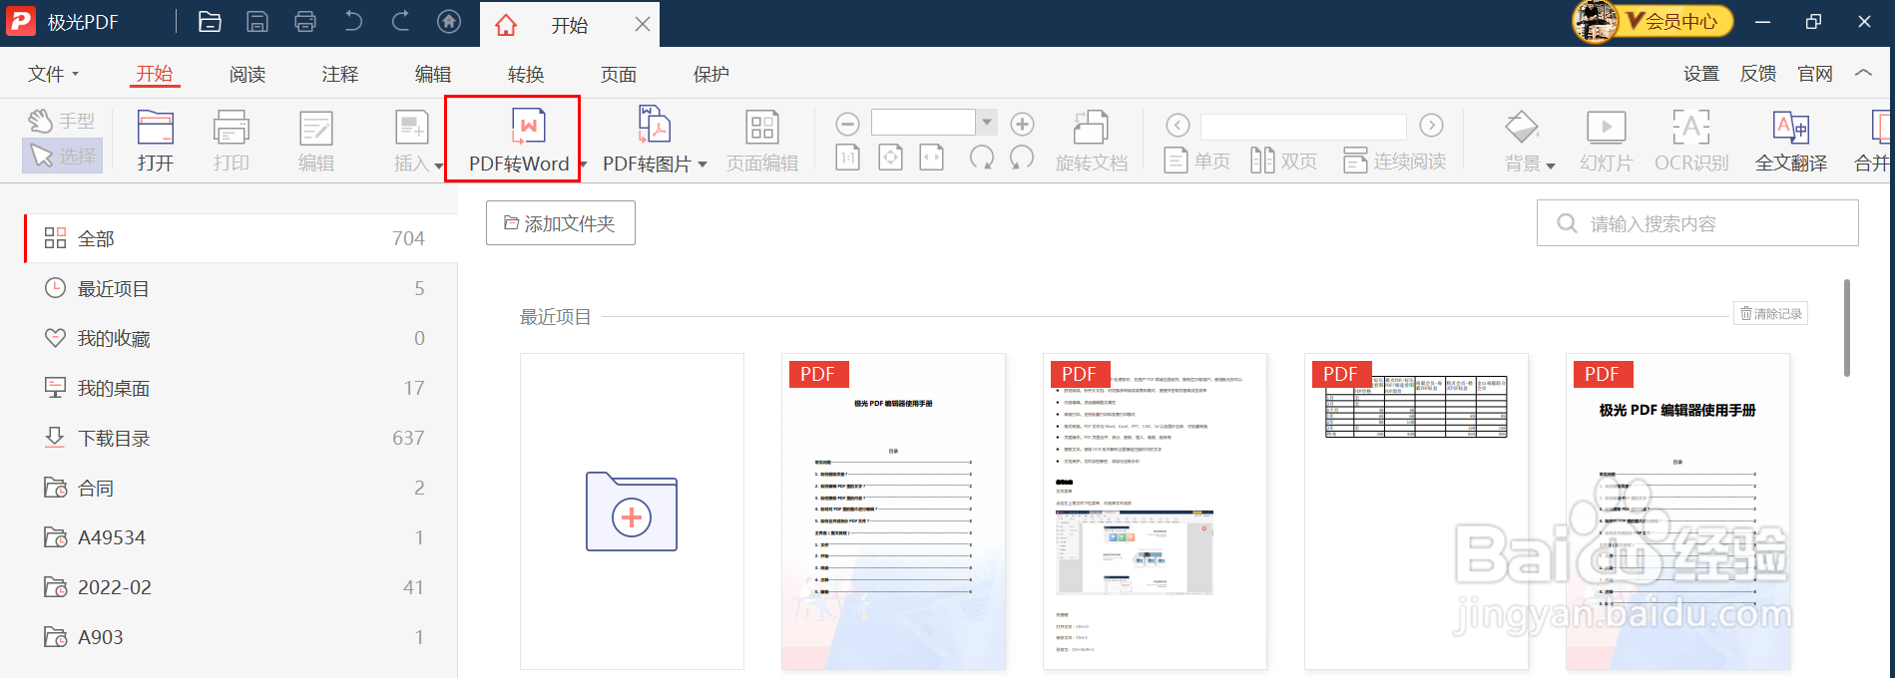
Task: Click the PDF转图片 icon
Action: pyautogui.click(x=654, y=126)
